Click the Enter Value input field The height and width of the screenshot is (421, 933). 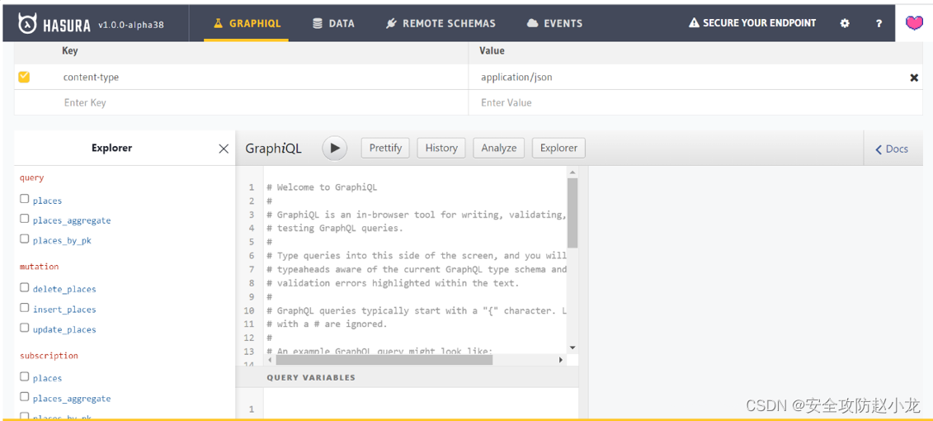tap(695, 102)
